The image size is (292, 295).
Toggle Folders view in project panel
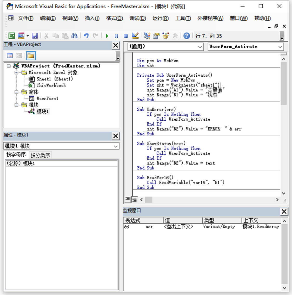[x=31, y=56]
